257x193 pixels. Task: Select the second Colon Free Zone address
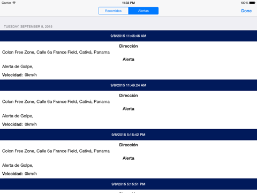[56, 101]
